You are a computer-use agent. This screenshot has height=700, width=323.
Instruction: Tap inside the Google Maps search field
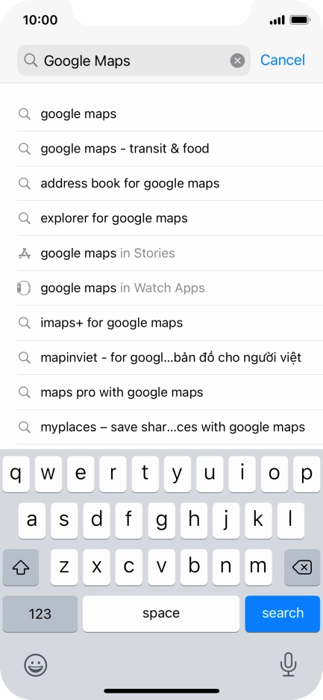(x=134, y=61)
